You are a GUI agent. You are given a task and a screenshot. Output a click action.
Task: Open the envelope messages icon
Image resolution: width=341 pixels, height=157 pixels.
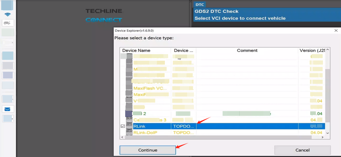coord(8,109)
